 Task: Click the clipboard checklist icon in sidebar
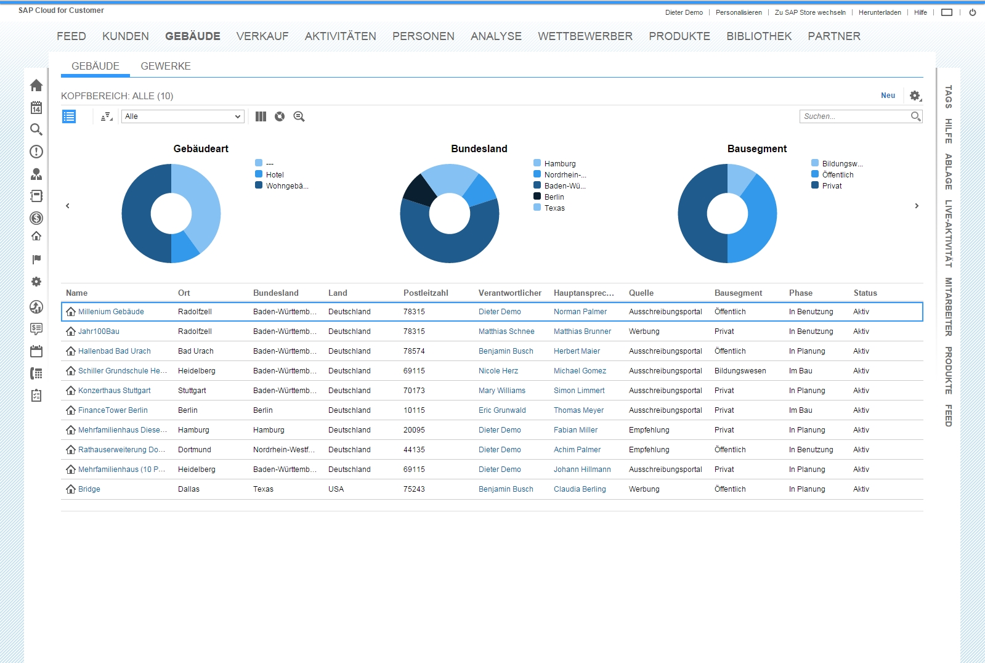coord(36,396)
